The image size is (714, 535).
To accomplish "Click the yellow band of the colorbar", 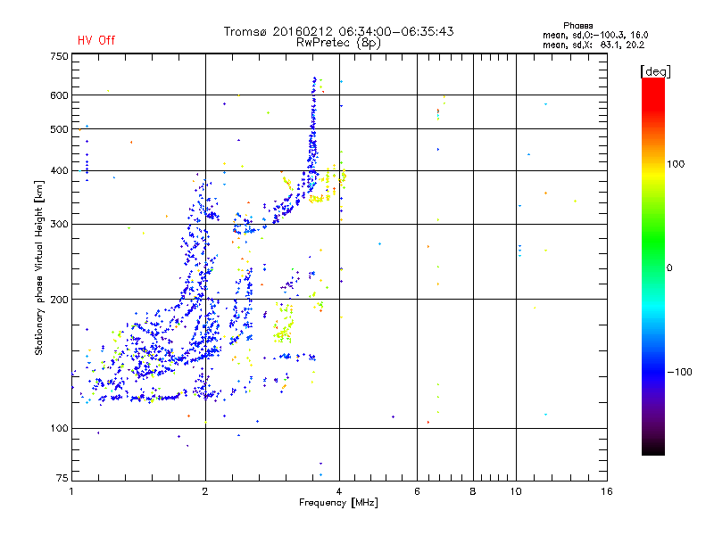I will (x=653, y=175).
